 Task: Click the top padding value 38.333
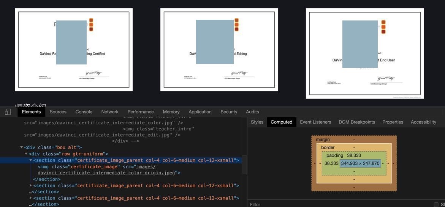tap(354, 155)
